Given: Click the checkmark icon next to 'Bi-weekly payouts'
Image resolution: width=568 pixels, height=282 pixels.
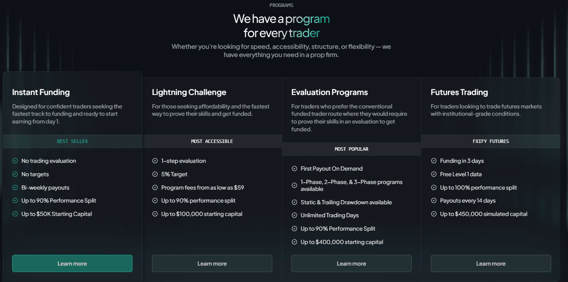Looking at the screenshot, I should [x=15, y=187].
